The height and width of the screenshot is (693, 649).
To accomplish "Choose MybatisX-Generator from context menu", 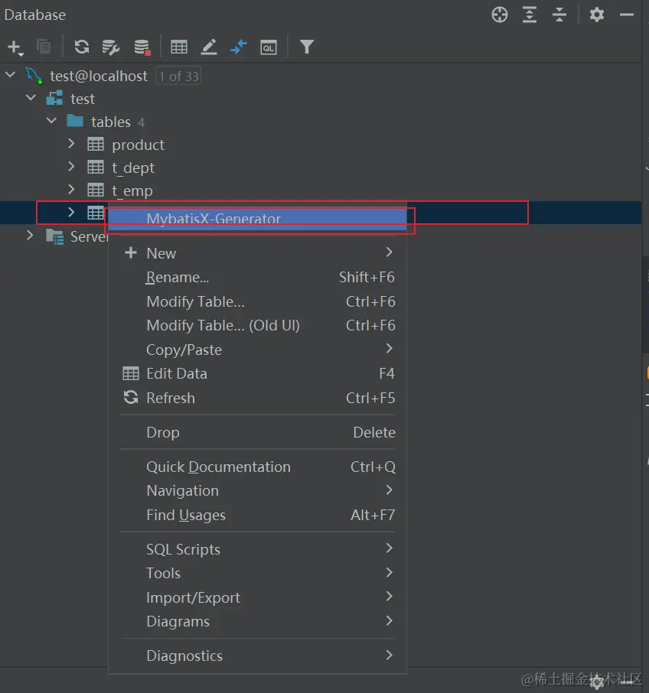I will click(257, 220).
